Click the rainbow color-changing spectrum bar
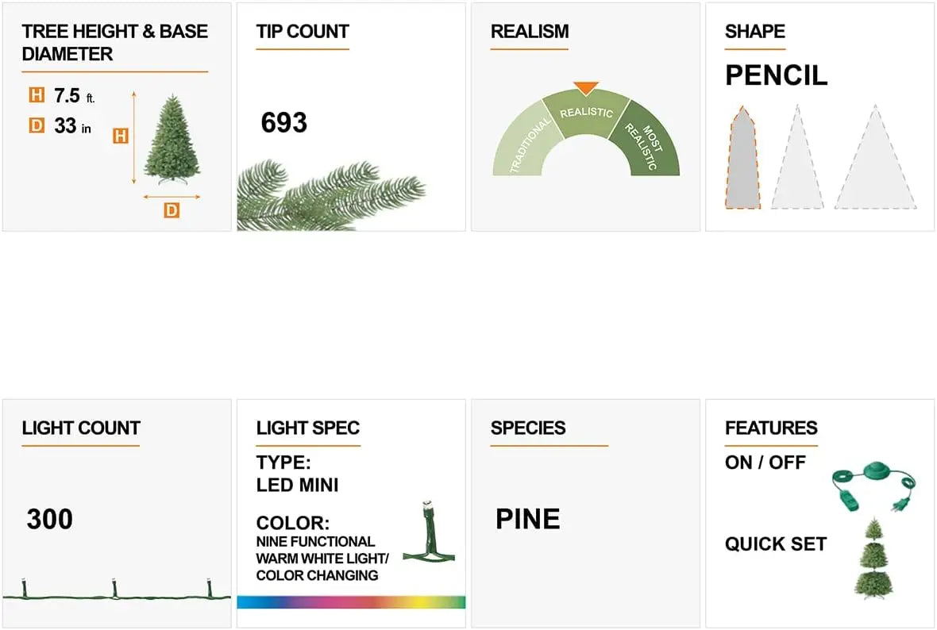Screen dimensions: 937x630 point(350,602)
